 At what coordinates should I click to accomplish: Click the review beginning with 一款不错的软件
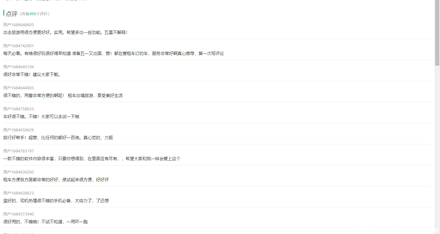coord(92,159)
